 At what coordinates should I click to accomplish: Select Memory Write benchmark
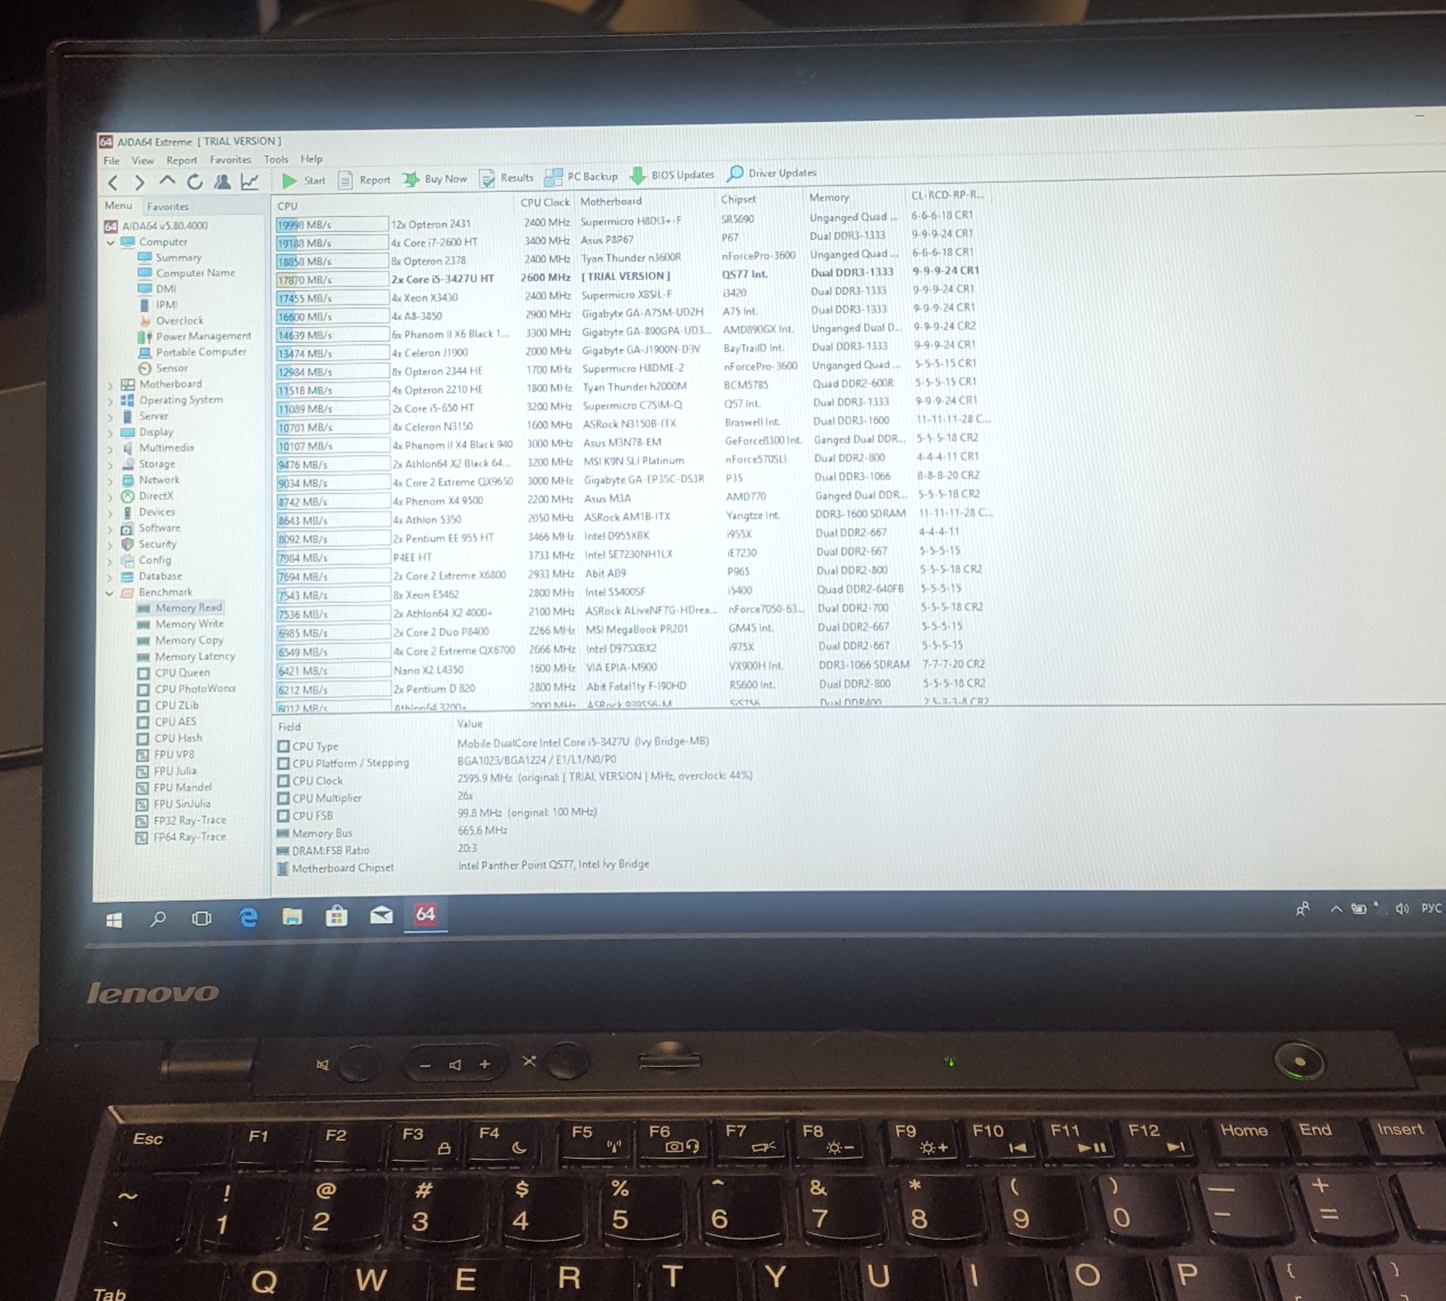click(x=180, y=624)
